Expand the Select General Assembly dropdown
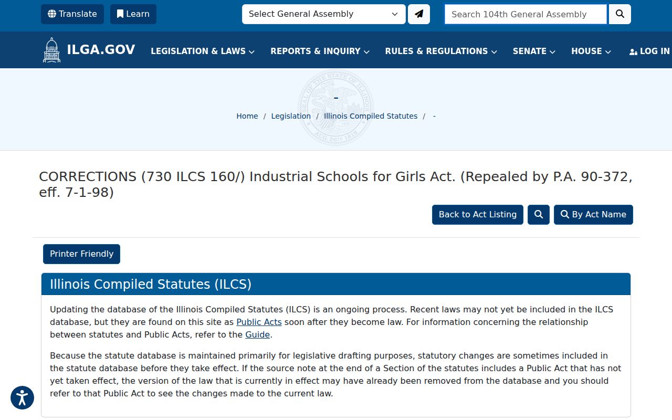Viewport: 672px width, 420px height. [323, 14]
